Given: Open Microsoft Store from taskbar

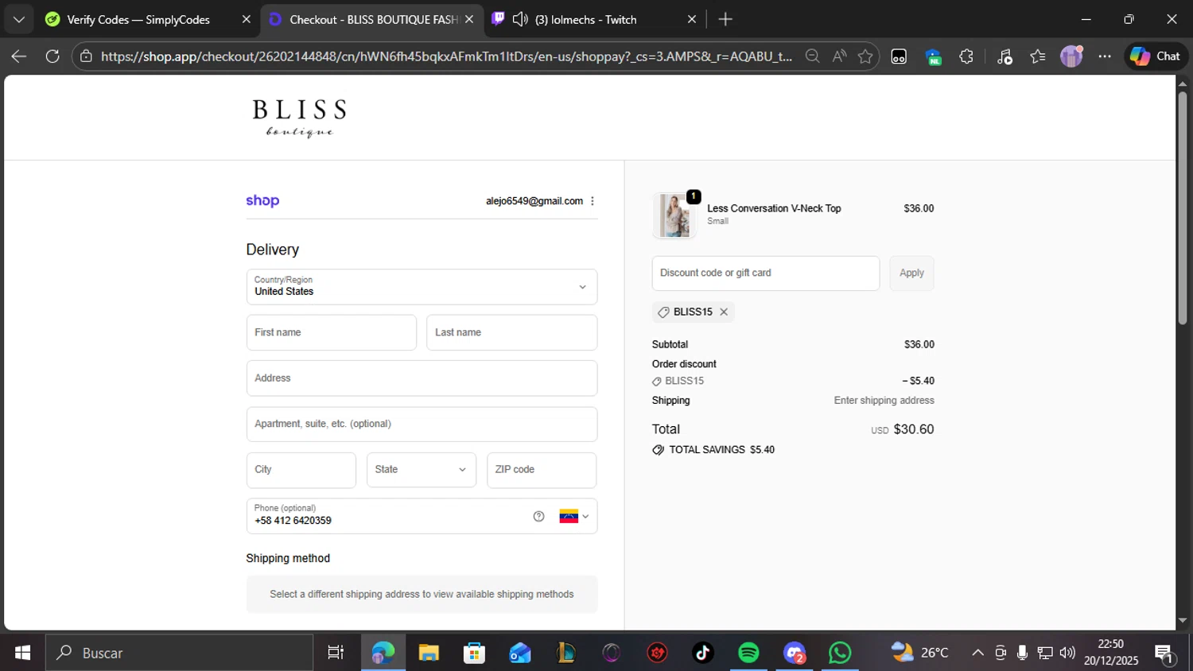Looking at the screenshot, I should (475, 653).
